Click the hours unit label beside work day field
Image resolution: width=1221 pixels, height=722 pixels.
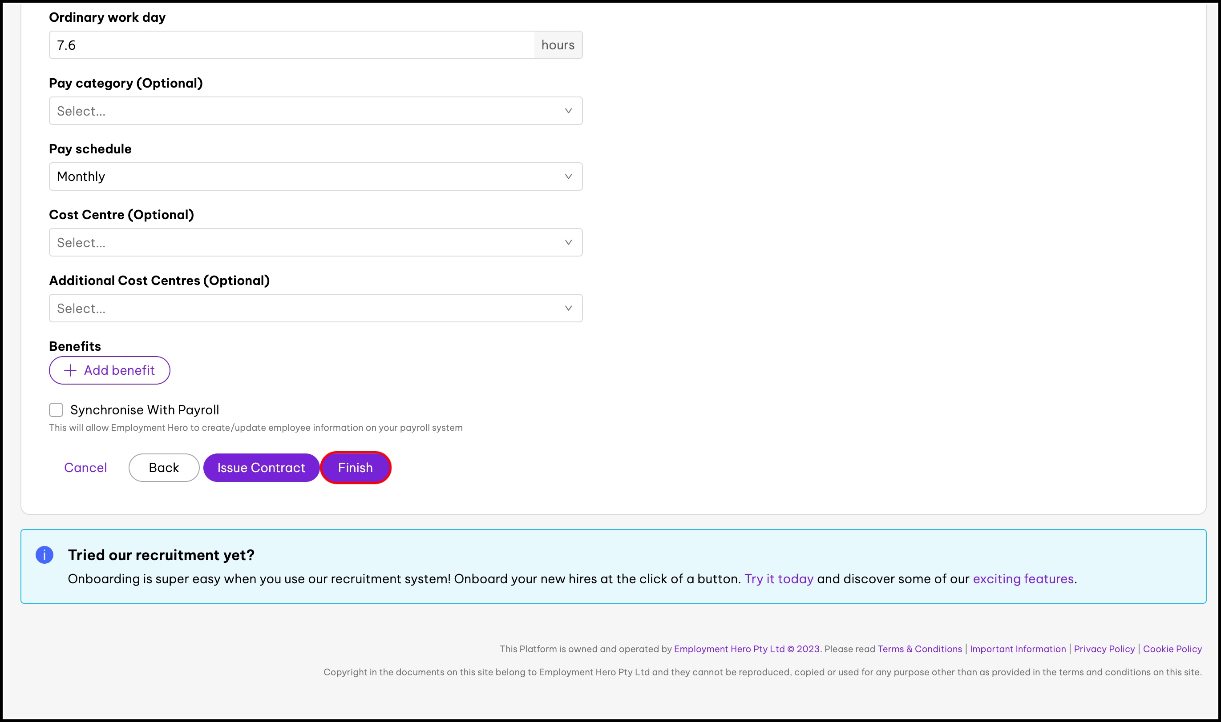[x=558, y=45]
